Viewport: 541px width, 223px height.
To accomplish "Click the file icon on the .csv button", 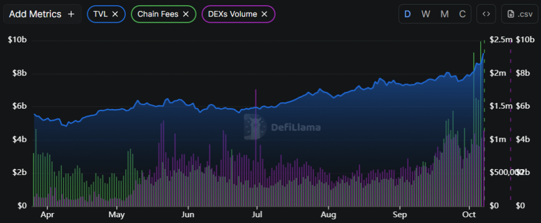I will [511, 14].
